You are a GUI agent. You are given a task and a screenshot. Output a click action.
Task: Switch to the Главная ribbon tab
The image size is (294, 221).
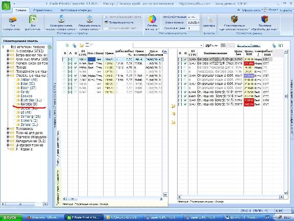[x=20, y=10]
